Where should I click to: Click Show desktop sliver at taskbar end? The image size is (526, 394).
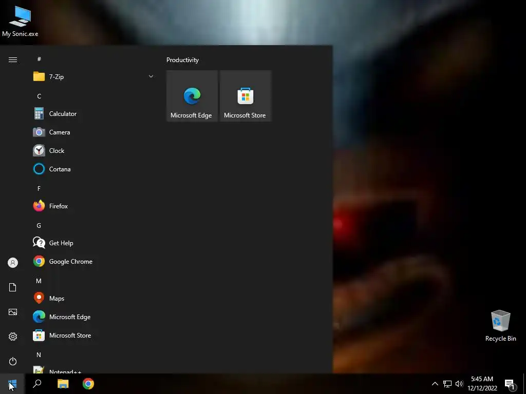[524, 384]
